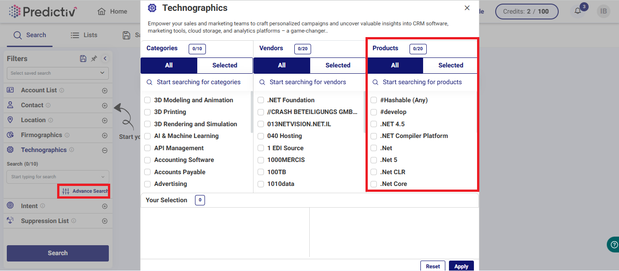The width and height of the screenshot is (619, 271).
Task: Focus the Start searching for vendors field
Action: (310, 82)
